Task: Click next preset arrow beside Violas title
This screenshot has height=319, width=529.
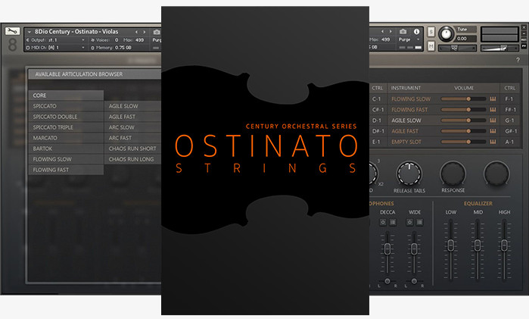Action: click(145, 32)
